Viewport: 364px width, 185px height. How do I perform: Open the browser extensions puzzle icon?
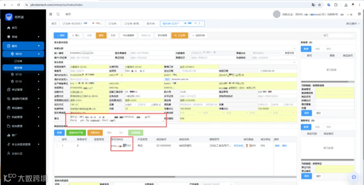point(336,4)
